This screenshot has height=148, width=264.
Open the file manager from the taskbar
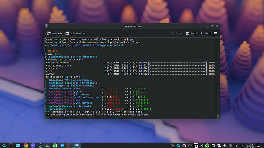(x=18, y=145)
